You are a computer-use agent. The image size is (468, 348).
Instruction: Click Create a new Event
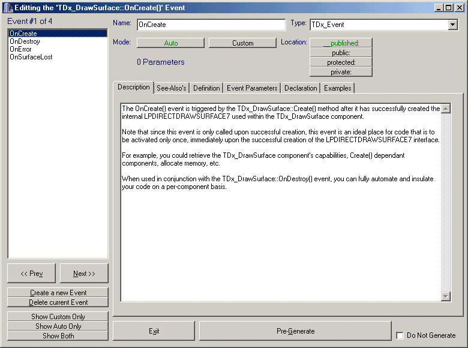pyautogui.click(x=58, y=293)
